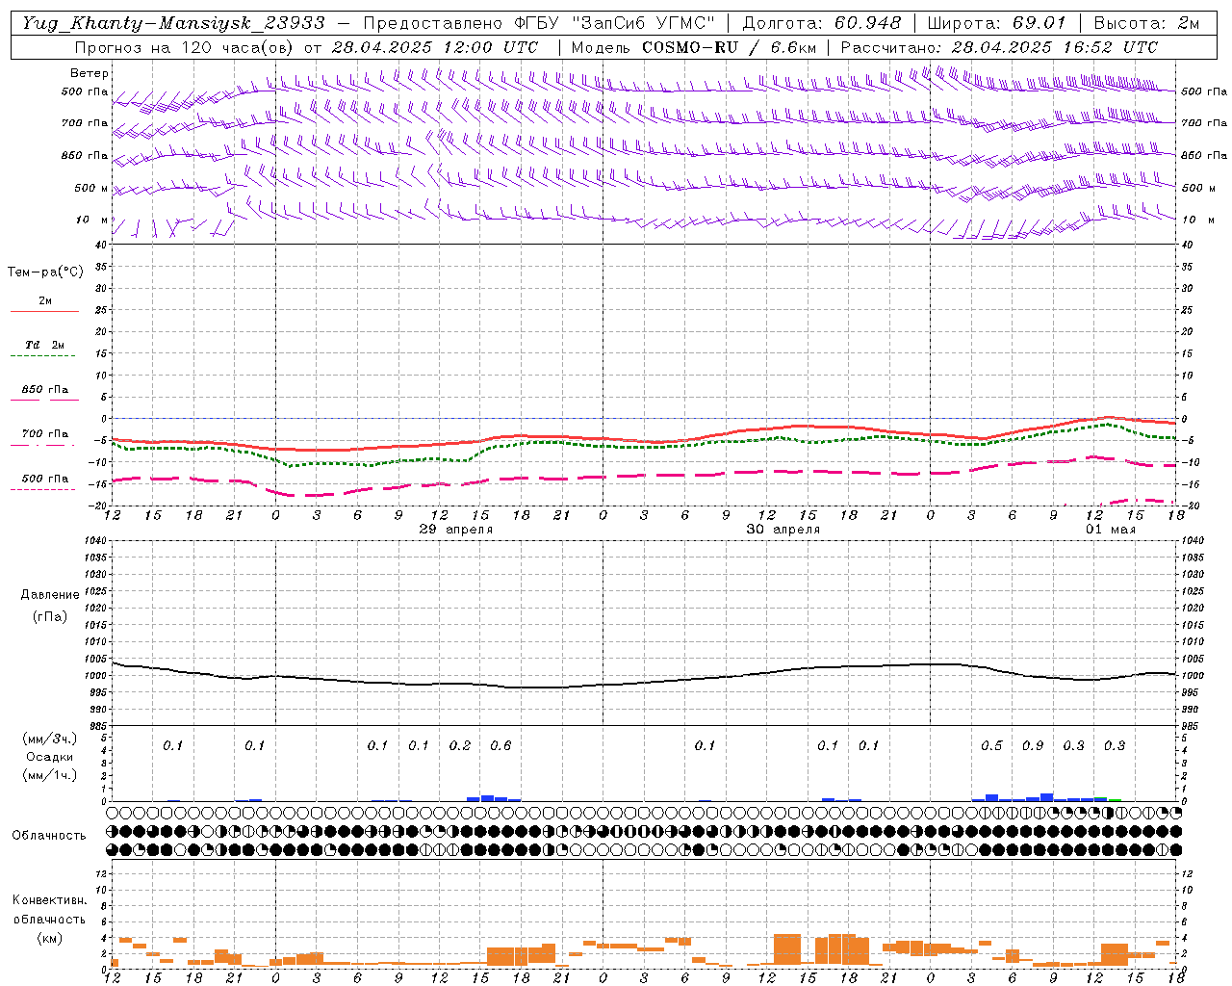
Task: Click '850 гПа' entry in temperature legend
Action: tap(45, 390)
